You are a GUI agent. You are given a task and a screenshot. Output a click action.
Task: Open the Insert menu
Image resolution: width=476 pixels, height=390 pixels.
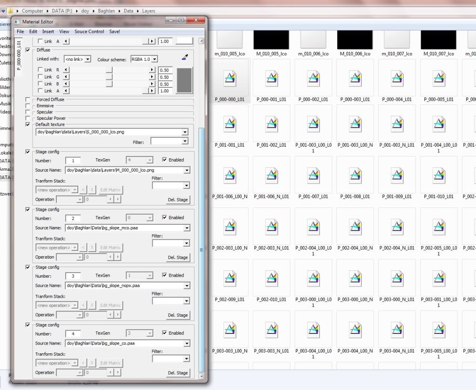48,32
